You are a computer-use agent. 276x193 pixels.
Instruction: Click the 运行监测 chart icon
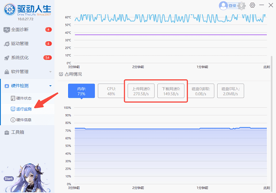[13, 109]
